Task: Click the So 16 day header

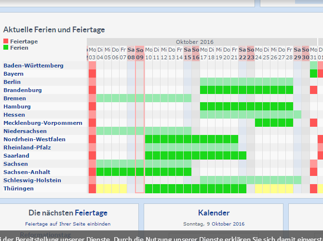Action: click(x=196, y=54)
